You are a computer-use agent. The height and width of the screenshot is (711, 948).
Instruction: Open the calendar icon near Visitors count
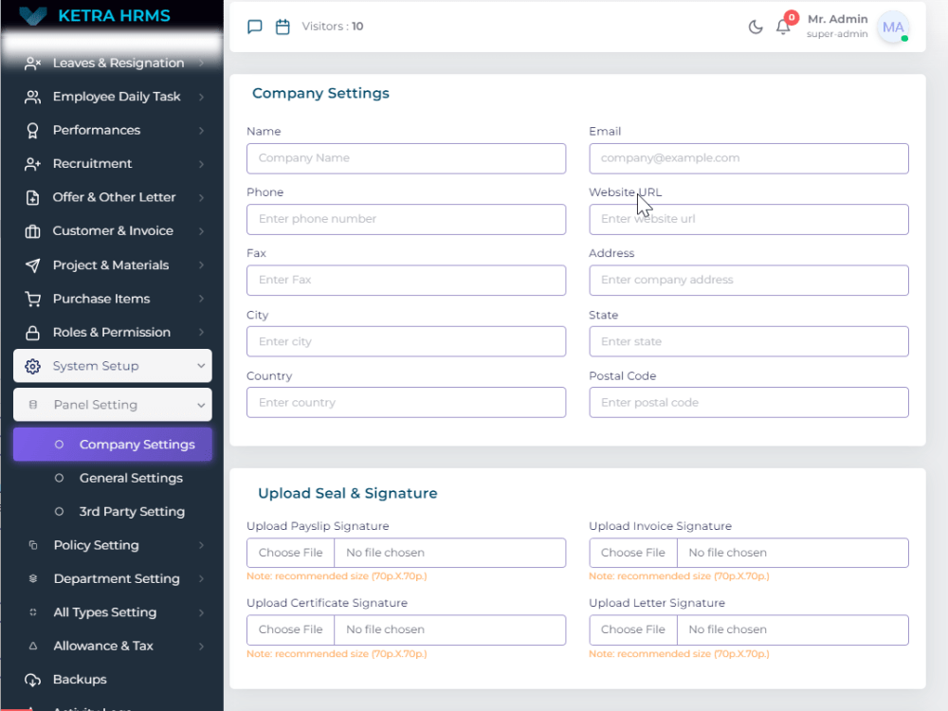(x=283, y=27)
